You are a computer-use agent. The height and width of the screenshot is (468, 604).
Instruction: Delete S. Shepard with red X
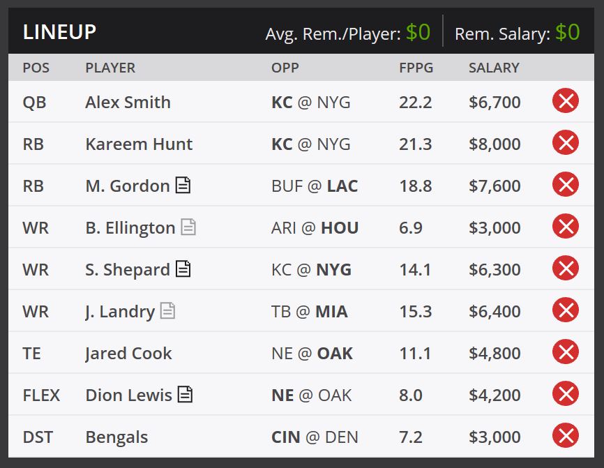point(566,268)
